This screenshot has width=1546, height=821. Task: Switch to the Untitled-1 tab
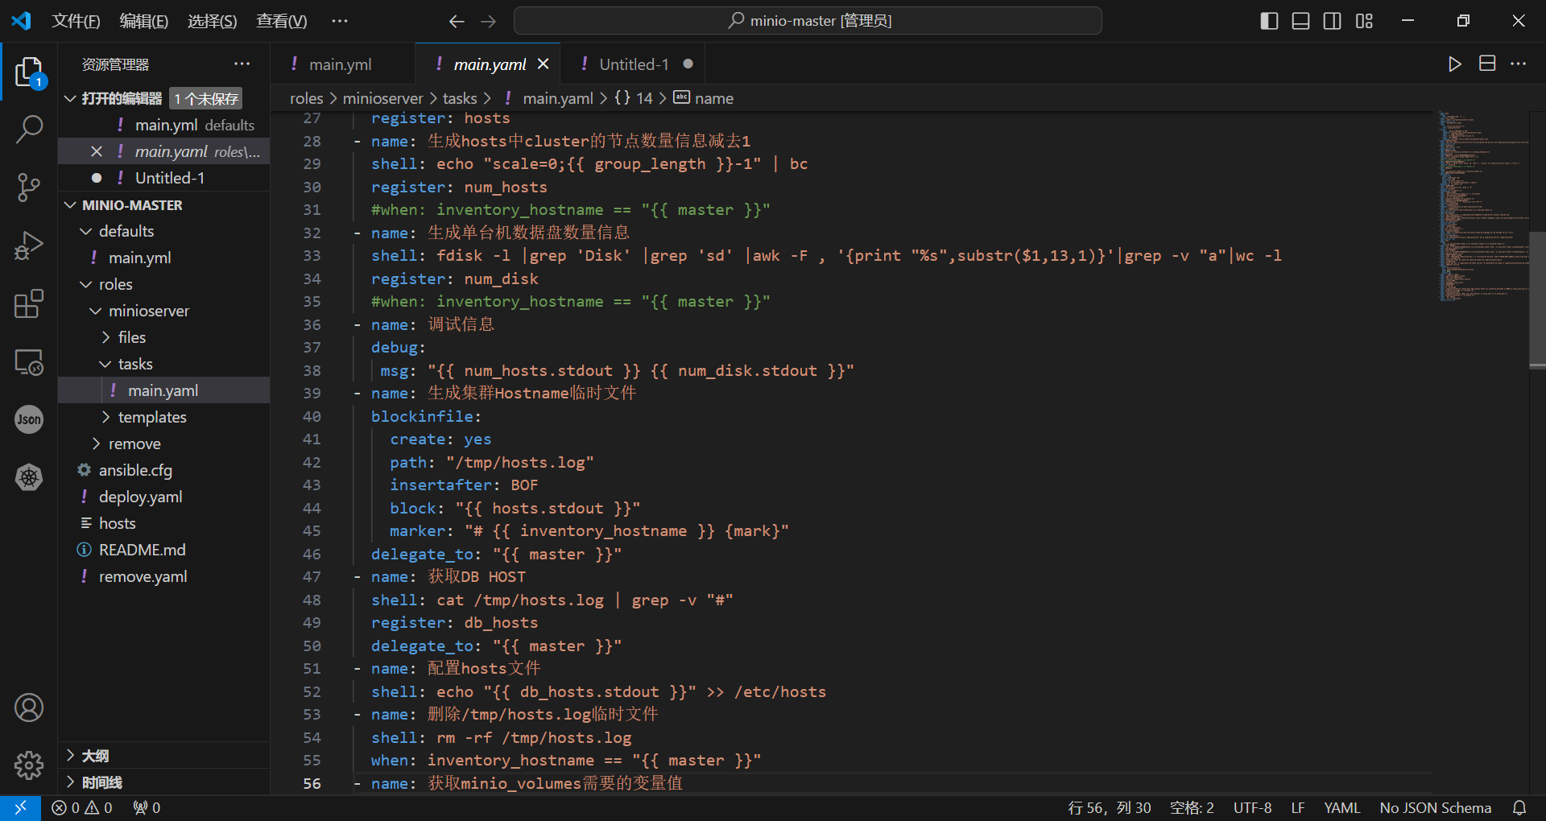[633, 64]
